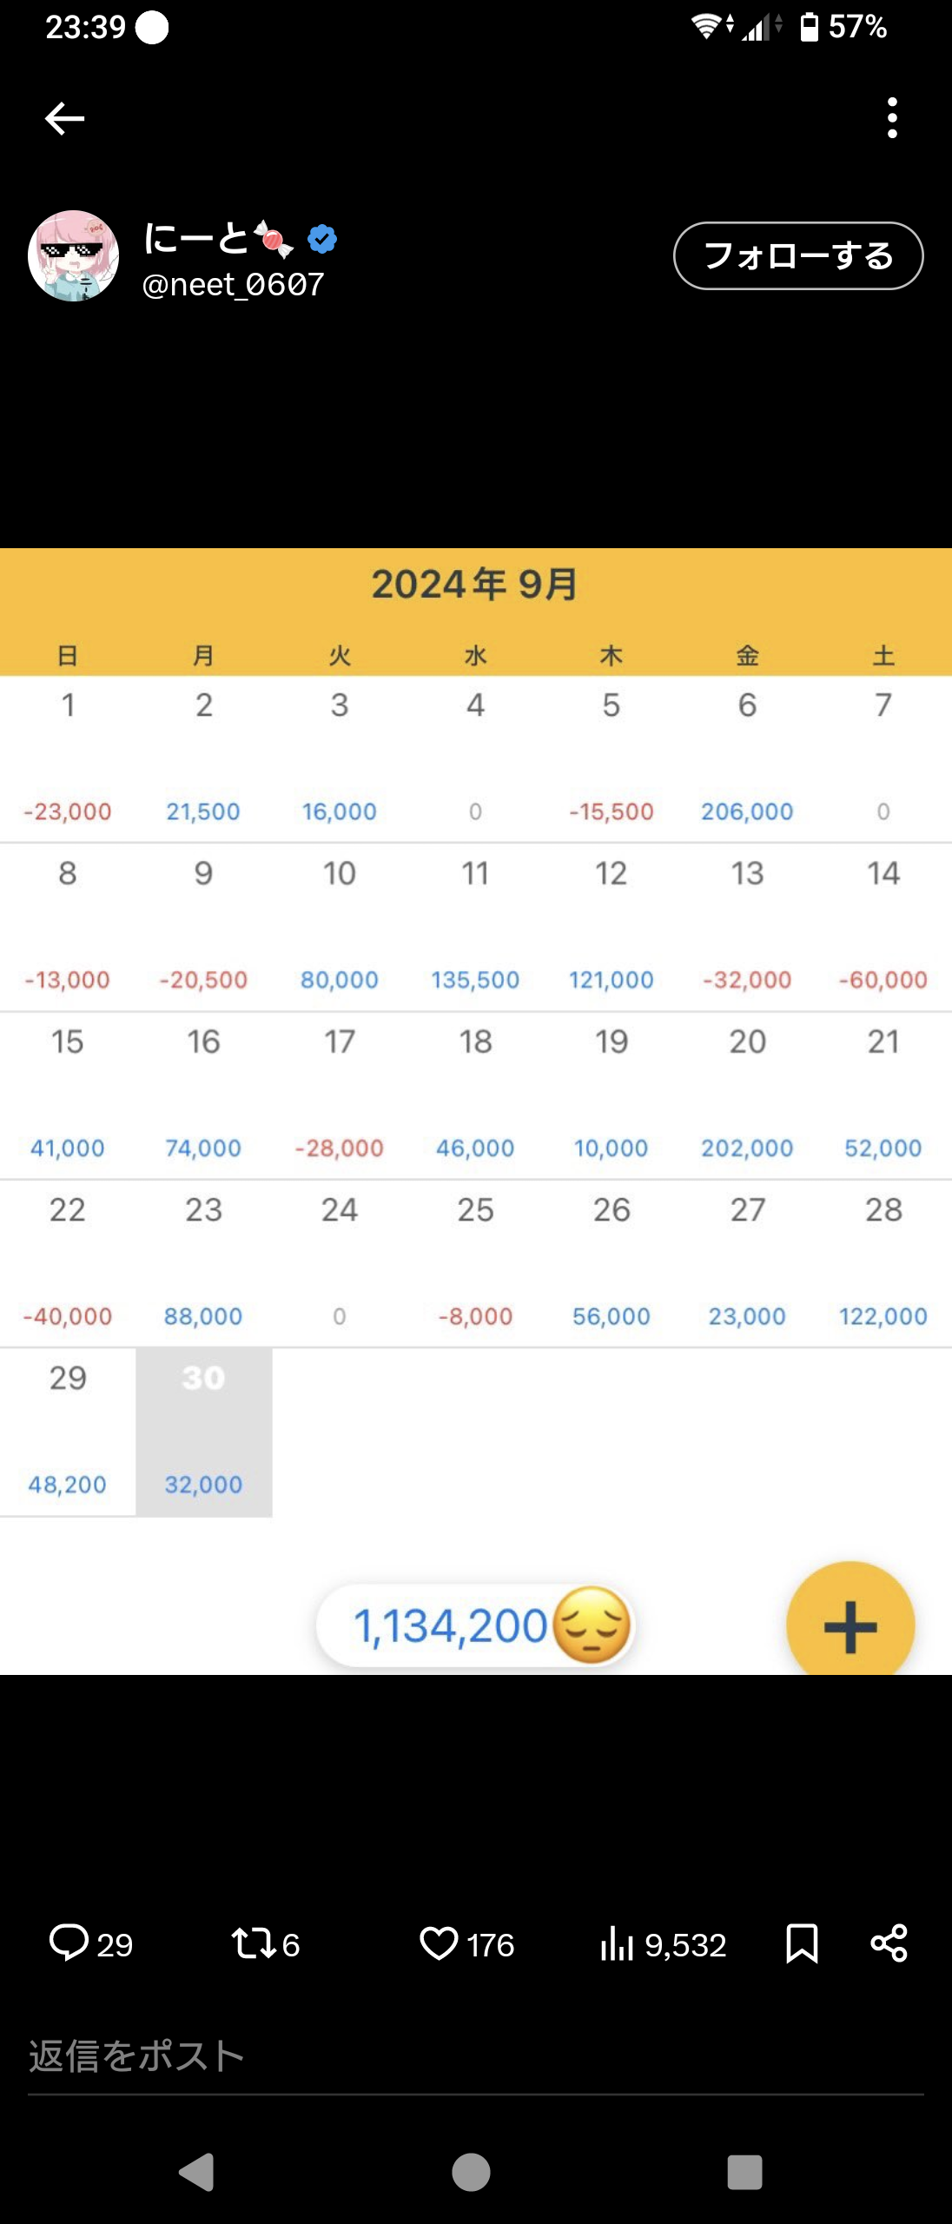Screen dimensions: 952x2224
Task: Tap the highlighted day 30 calendar cell
Action: click(x=203, y=1432)
